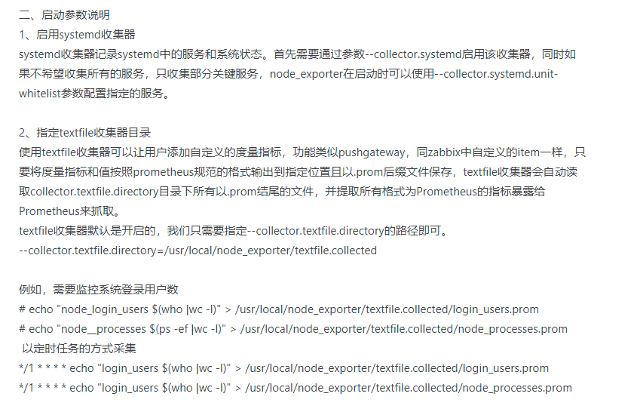Viewport: 640px width, 415px height.
Task: Click the echo node_login_users command line
Action: click(279, 309)
